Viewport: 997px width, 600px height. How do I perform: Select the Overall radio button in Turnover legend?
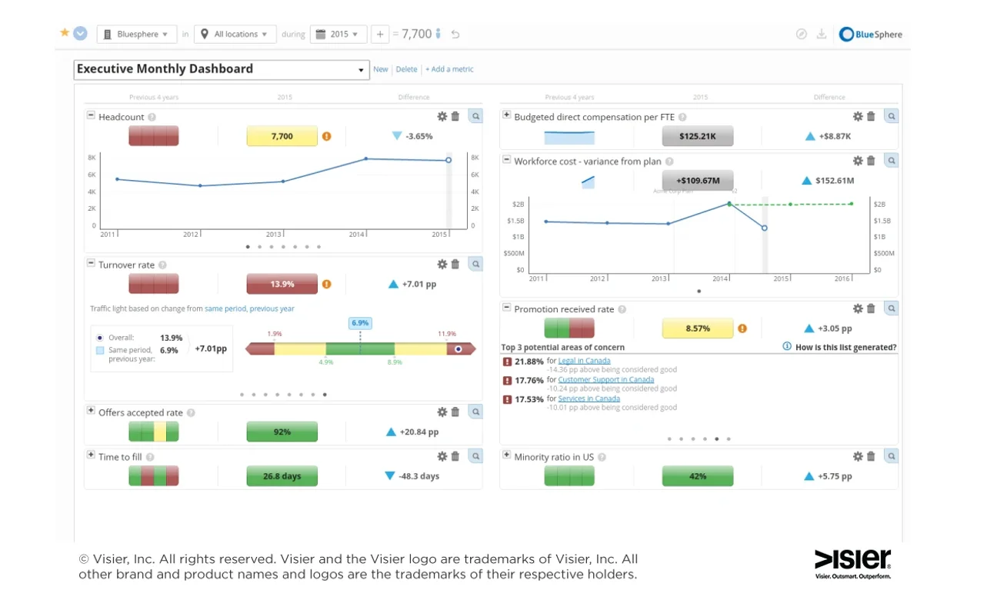pyautogui.click(x=100, y=338)
